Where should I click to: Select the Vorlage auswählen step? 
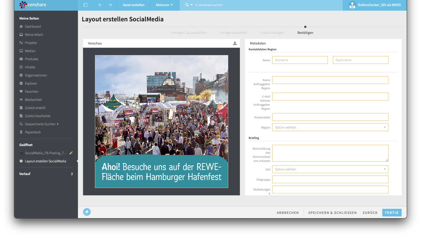point(233,33)
